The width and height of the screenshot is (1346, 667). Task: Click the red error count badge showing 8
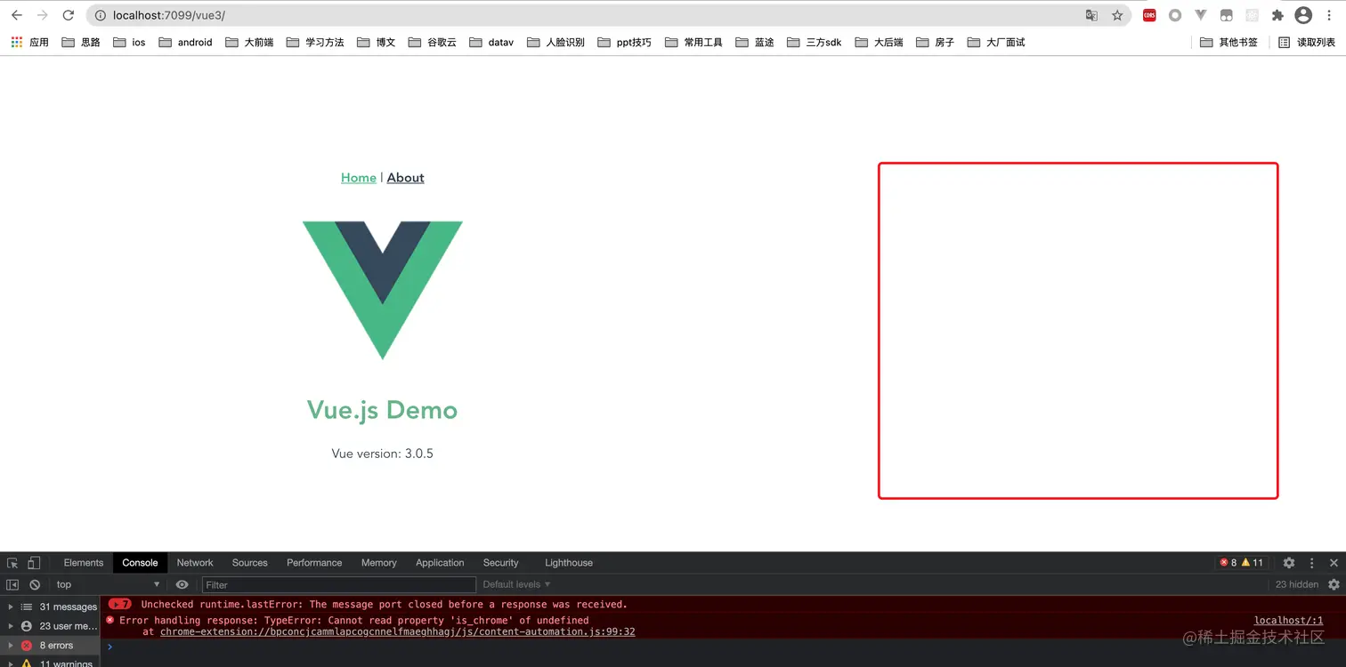(x=1228, y=563)
